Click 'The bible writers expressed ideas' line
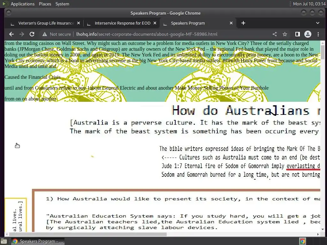The height and width of the screenshot is (245, 327). coord(240,149)
